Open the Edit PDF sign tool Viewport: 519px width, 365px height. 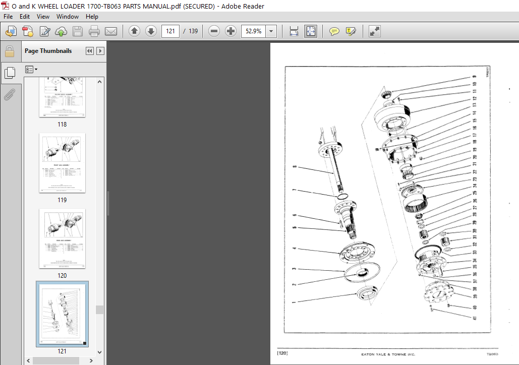pyautogui.click(x=45, y=31)
